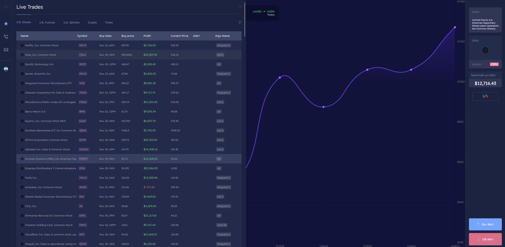The height and width of the screenshot is (247, 505).
Task: Click the CEPU round logo icon
Action: [485, 50]
